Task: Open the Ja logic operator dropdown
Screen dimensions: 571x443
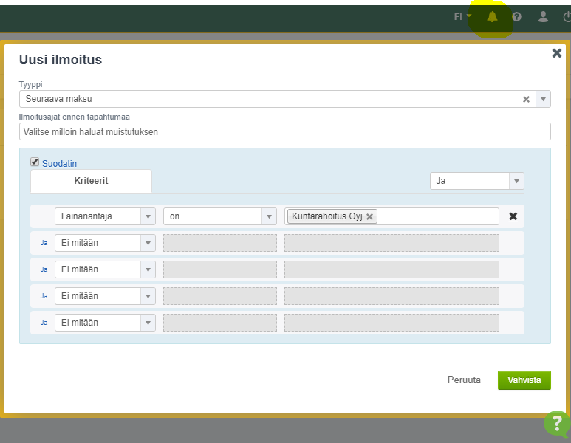Action: point(476,181)
